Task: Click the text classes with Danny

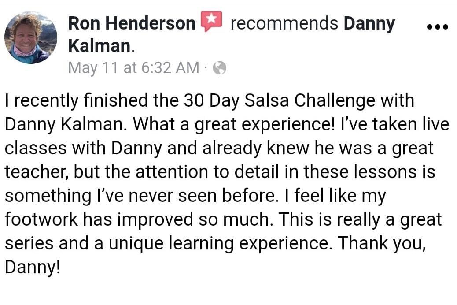Action: coord(83,149)
